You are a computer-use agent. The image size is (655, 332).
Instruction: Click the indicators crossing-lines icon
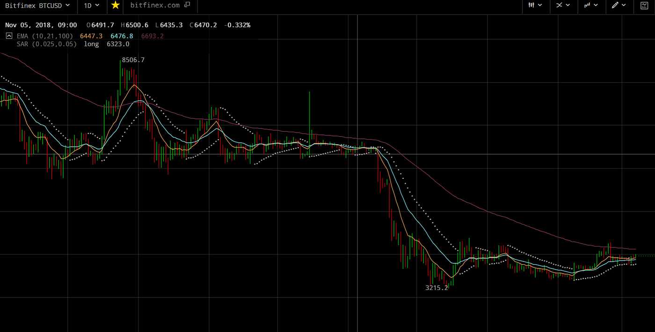(x=559, y=5)
